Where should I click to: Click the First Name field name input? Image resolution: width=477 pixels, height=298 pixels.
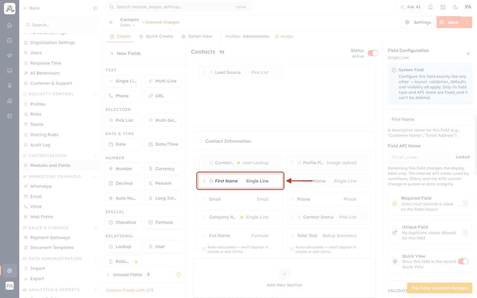pos(430,120)
